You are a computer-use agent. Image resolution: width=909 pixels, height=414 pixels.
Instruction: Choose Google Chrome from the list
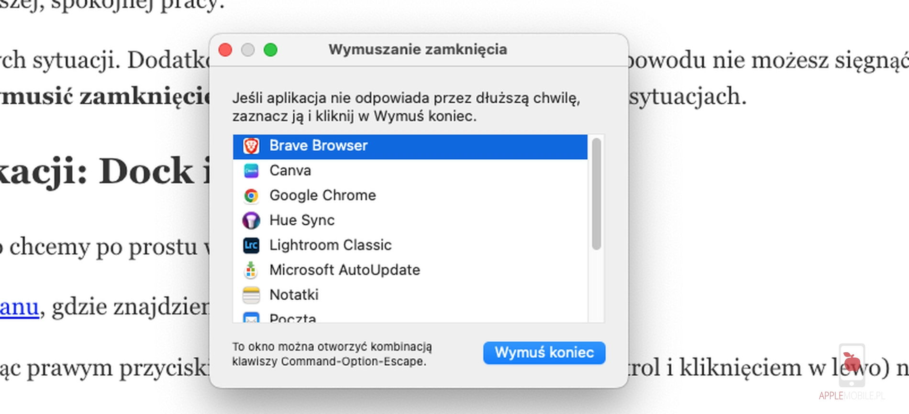(x=322, y=196)
